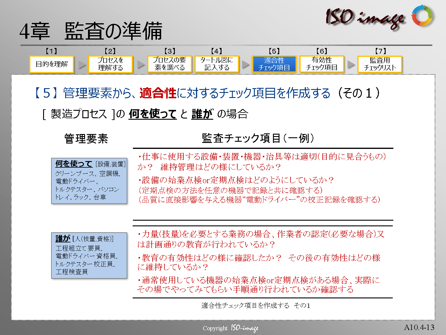Select highlighted step 5 適合性チェック項目
Screen dimensions: 446x335
(x=274, y=64)
